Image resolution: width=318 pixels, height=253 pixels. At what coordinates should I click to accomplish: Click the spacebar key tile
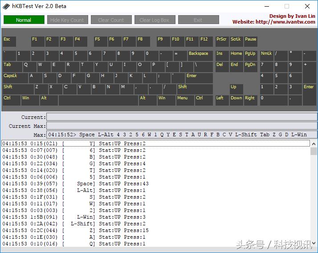pyautogui.click(x=98, y=100)
